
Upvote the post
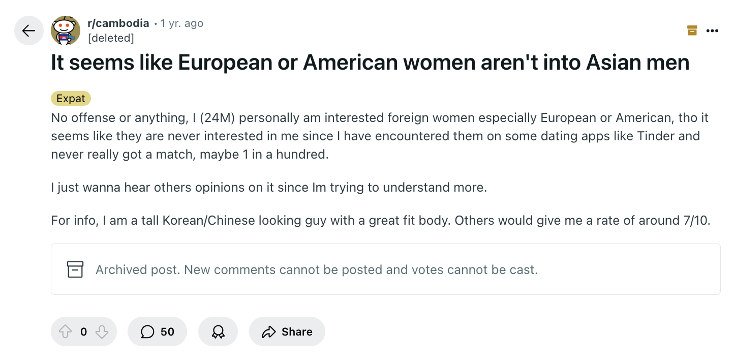pyautogui.click(x=66, y=332)
